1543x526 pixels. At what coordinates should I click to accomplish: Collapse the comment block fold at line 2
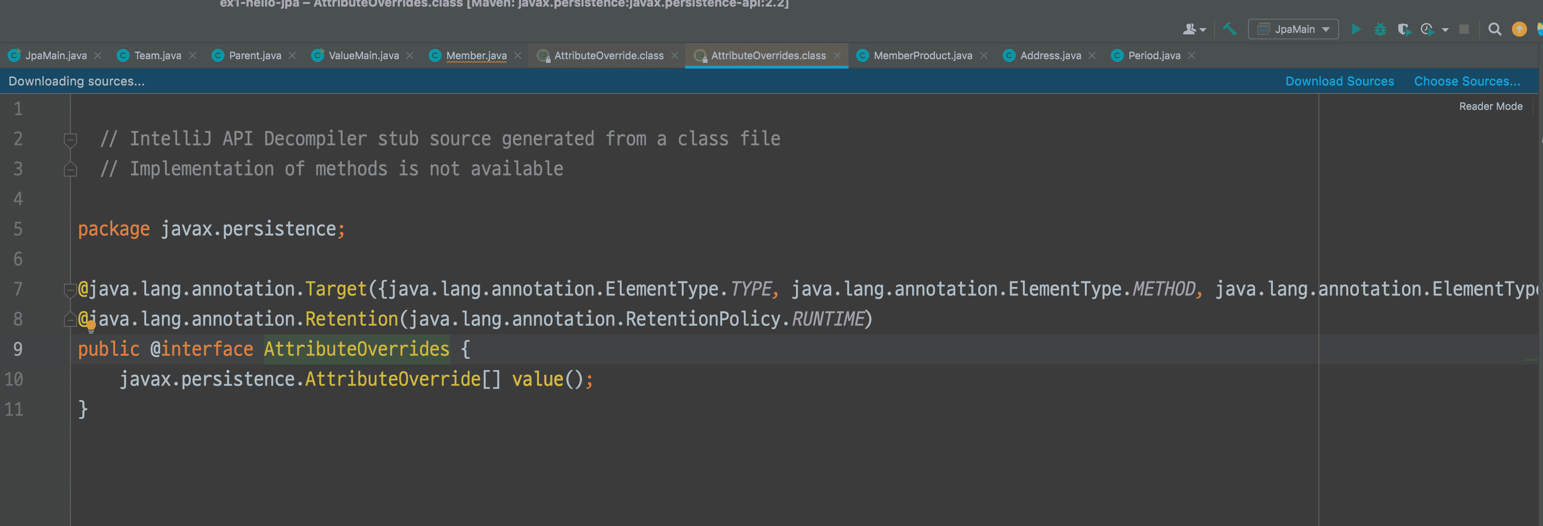(x=70, y=139)
